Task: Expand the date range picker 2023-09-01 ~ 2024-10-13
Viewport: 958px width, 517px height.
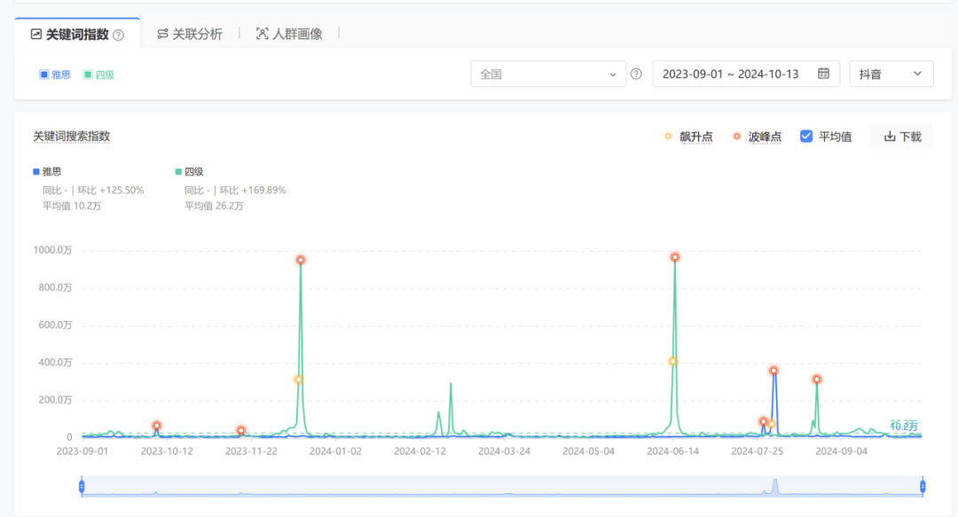Action: (x=745, y=74)
